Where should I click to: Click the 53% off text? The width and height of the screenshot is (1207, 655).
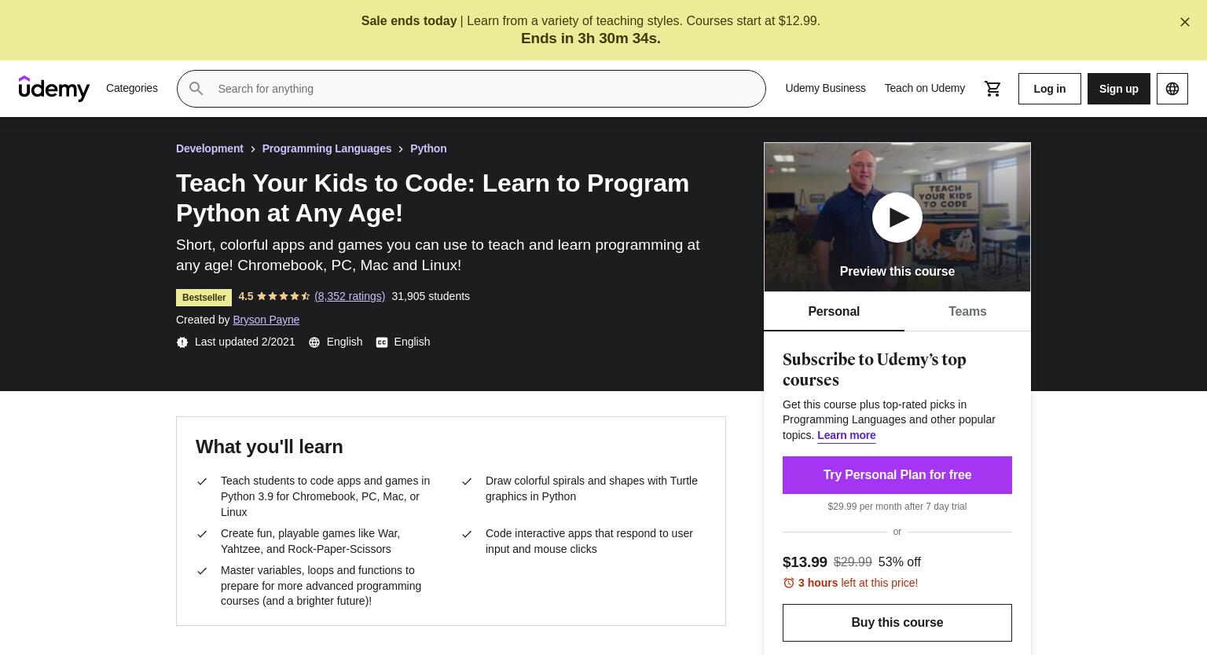[x=900, y=562]
